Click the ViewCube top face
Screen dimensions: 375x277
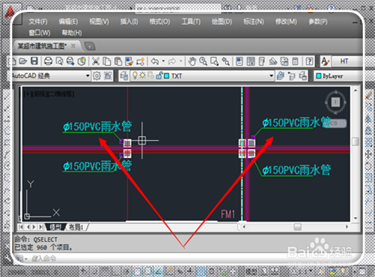335,102
